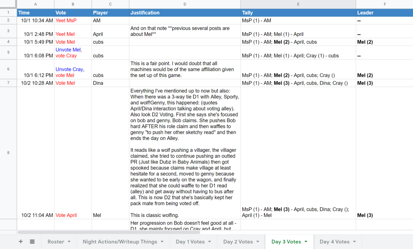
Task: Select the 'Dina' player cell
Action: (x=110, y=83)
